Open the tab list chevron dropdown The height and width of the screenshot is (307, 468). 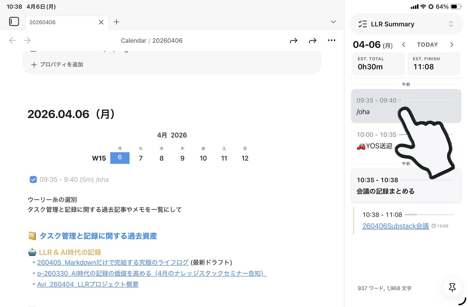[333, 22]
